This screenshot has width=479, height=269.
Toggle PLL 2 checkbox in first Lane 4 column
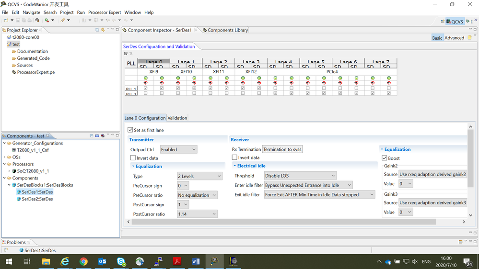pyautogui.click(x=275, y=93)
